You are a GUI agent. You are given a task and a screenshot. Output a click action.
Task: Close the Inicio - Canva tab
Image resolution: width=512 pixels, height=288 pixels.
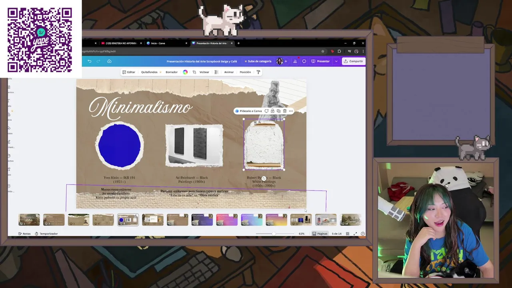(186, 43)
